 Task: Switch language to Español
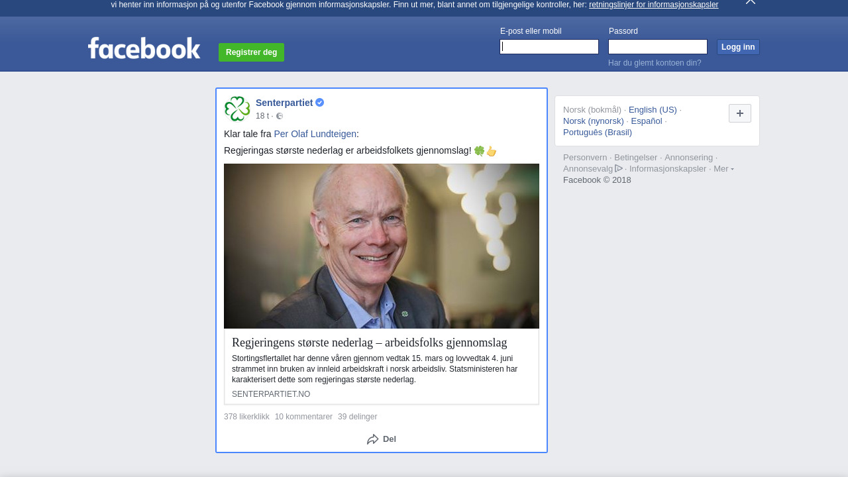[647, 121]
